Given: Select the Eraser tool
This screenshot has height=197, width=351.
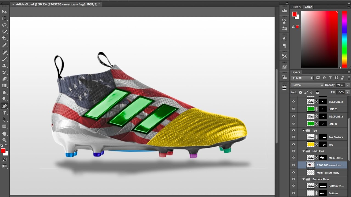Looking at the screenshot, I should (x=4, y=79).
